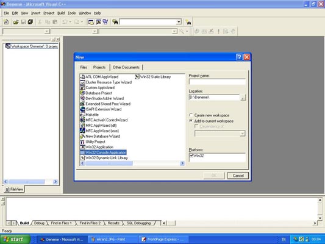
Task: Open the WizardBar members combo dropdown
Action: point(174,31)
